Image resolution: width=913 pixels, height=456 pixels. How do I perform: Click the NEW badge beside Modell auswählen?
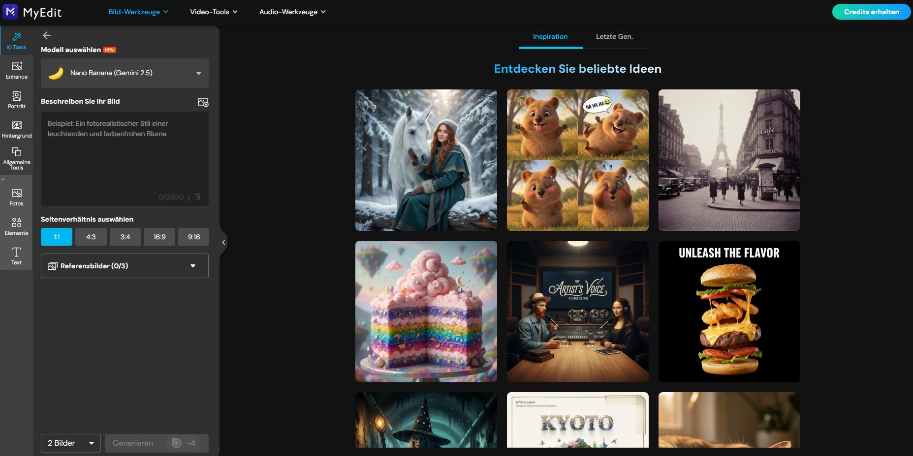(109, 50)
